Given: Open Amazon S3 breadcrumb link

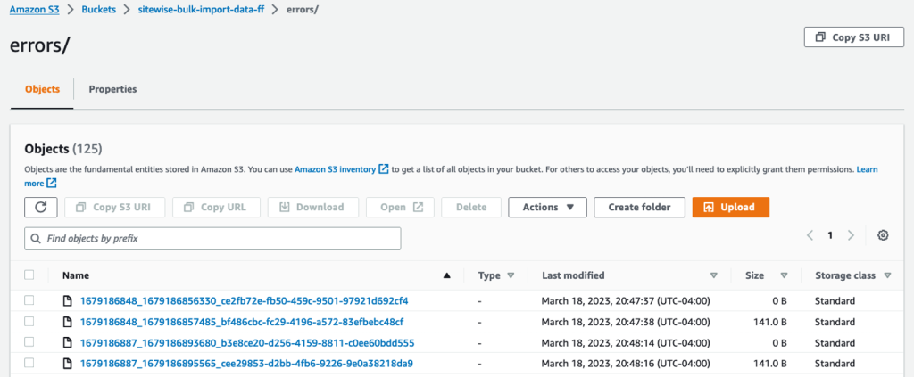Looking at the screenshot, I should [35, 11].
